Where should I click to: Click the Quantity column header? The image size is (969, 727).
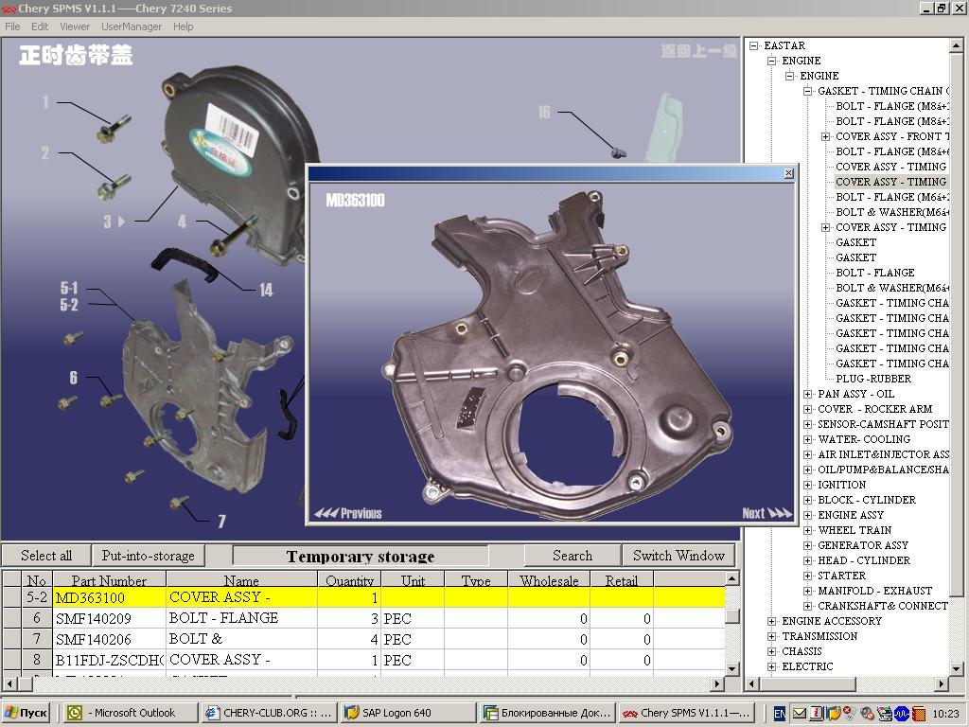pyautogui.click(x=350, y=580)
